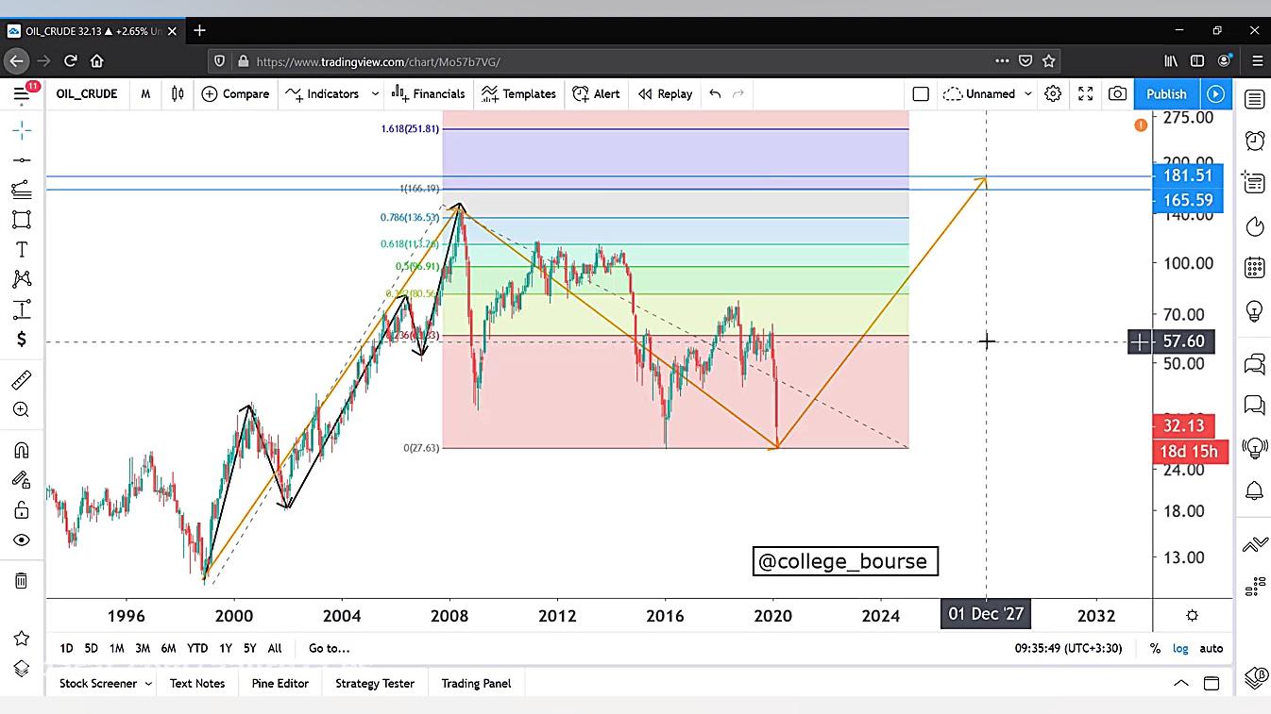Activate the zoom in tool
The width and height of the screenshot is (1271, 714).
pyautogui.click(x=22, y=410)
